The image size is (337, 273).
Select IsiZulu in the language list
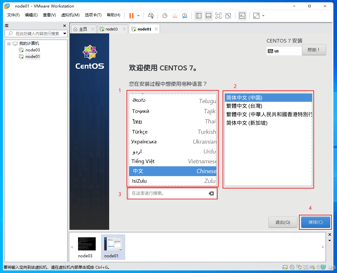173,181
